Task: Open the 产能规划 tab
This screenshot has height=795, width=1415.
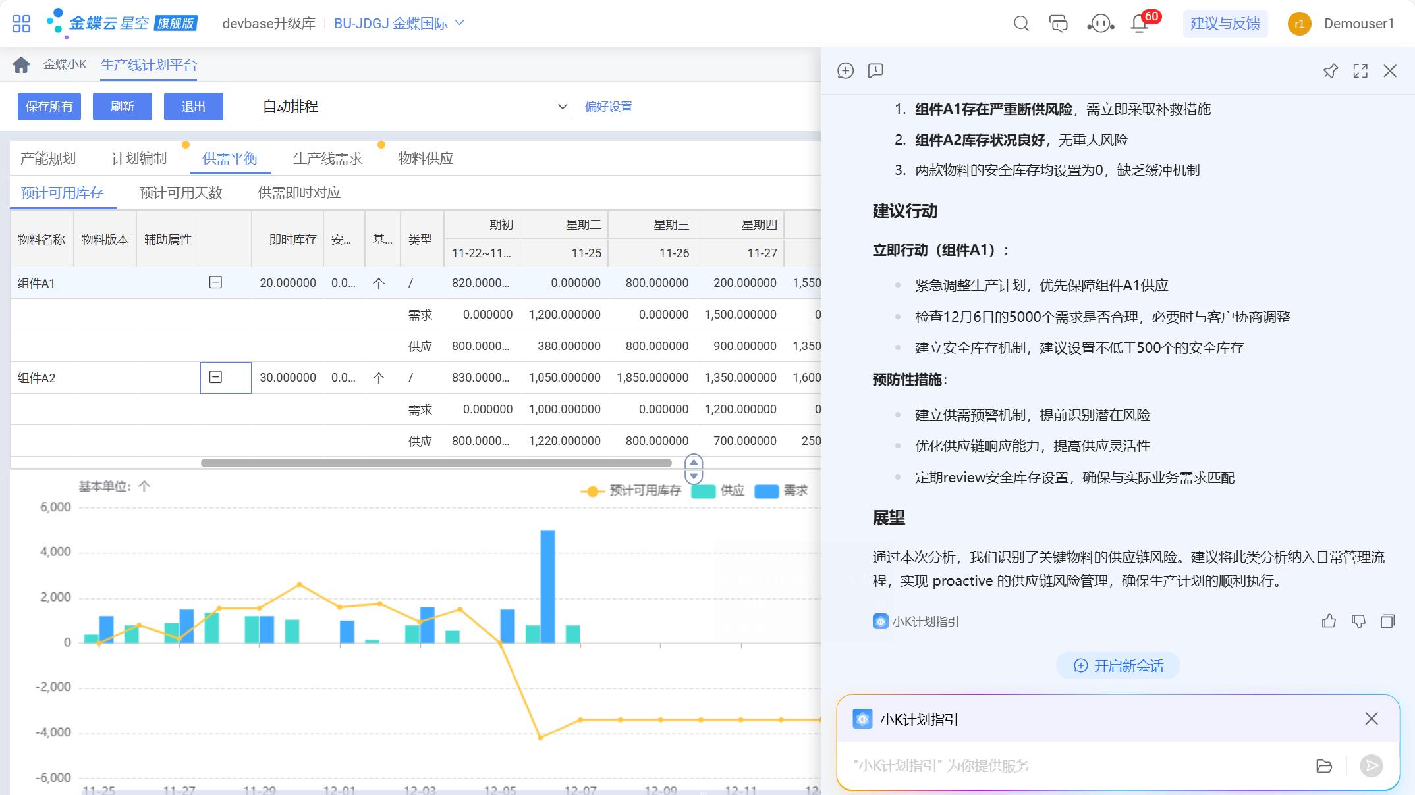Action: point(49,158)
